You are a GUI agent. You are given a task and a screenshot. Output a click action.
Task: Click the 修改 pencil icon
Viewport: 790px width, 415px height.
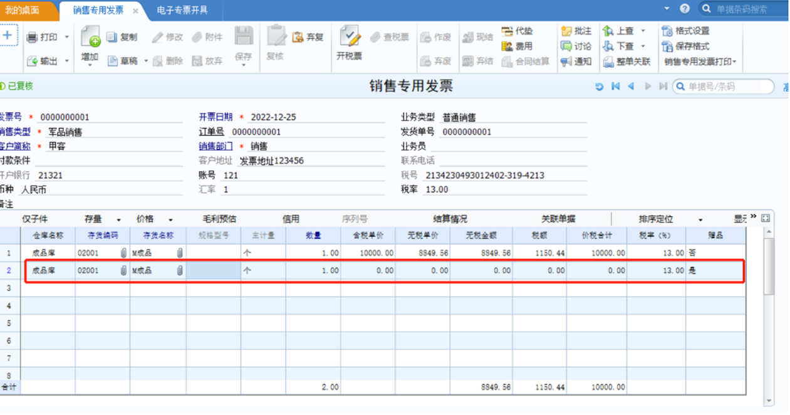(158, 37)
